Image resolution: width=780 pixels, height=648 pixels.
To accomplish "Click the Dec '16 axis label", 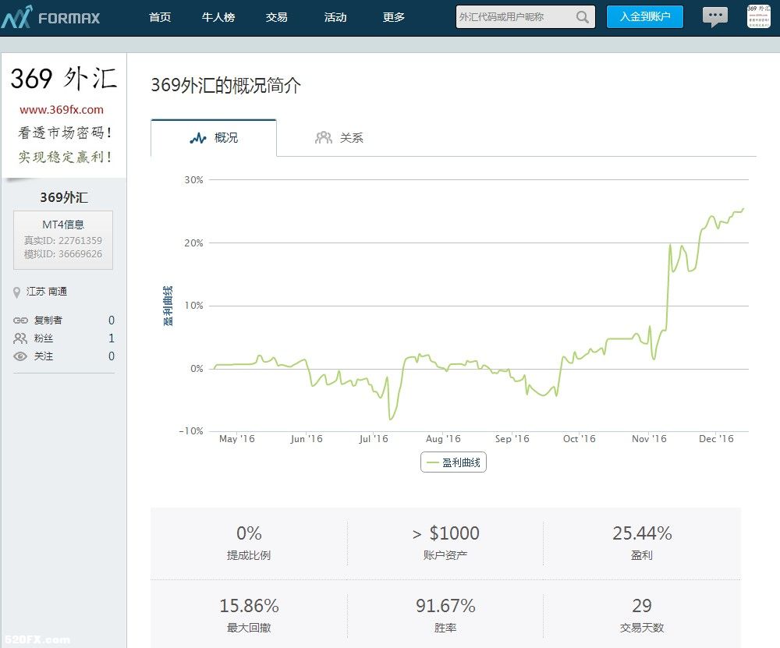I will (x=716, y=439).
